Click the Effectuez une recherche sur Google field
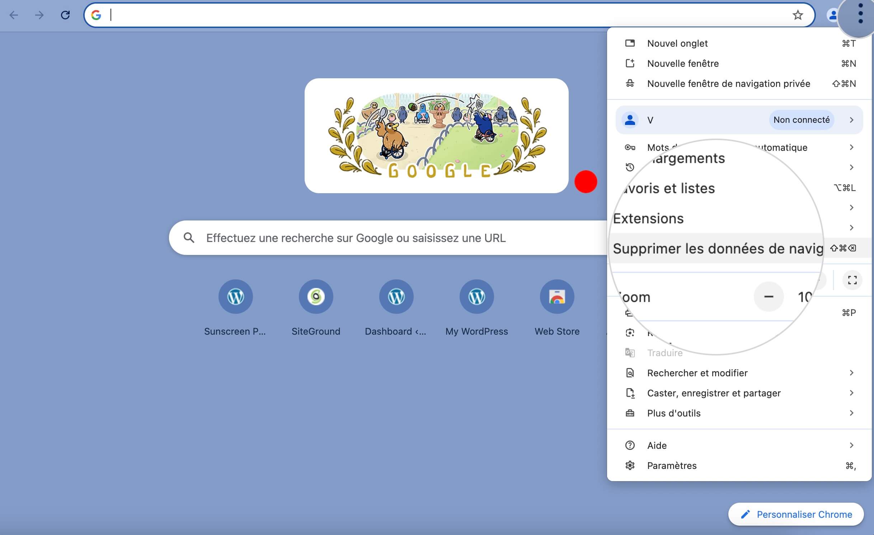Screen dimensions: 874x535 click(x=387, y=238)
